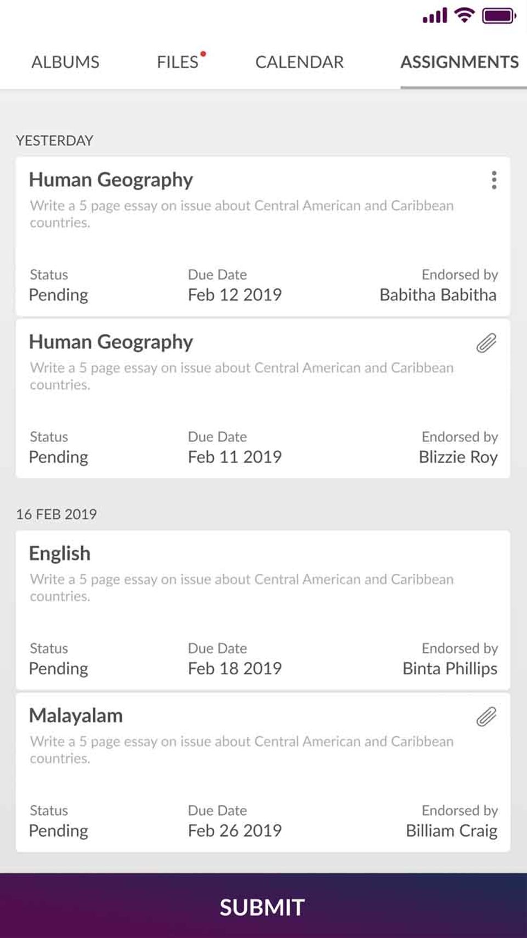Open the English assignment card
Screen dimensions: 527x938
tap(262, 610)
